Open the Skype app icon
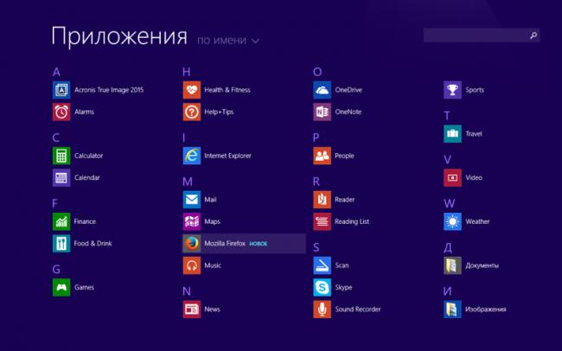Screen dimensions: 562x351 (322, 287)
